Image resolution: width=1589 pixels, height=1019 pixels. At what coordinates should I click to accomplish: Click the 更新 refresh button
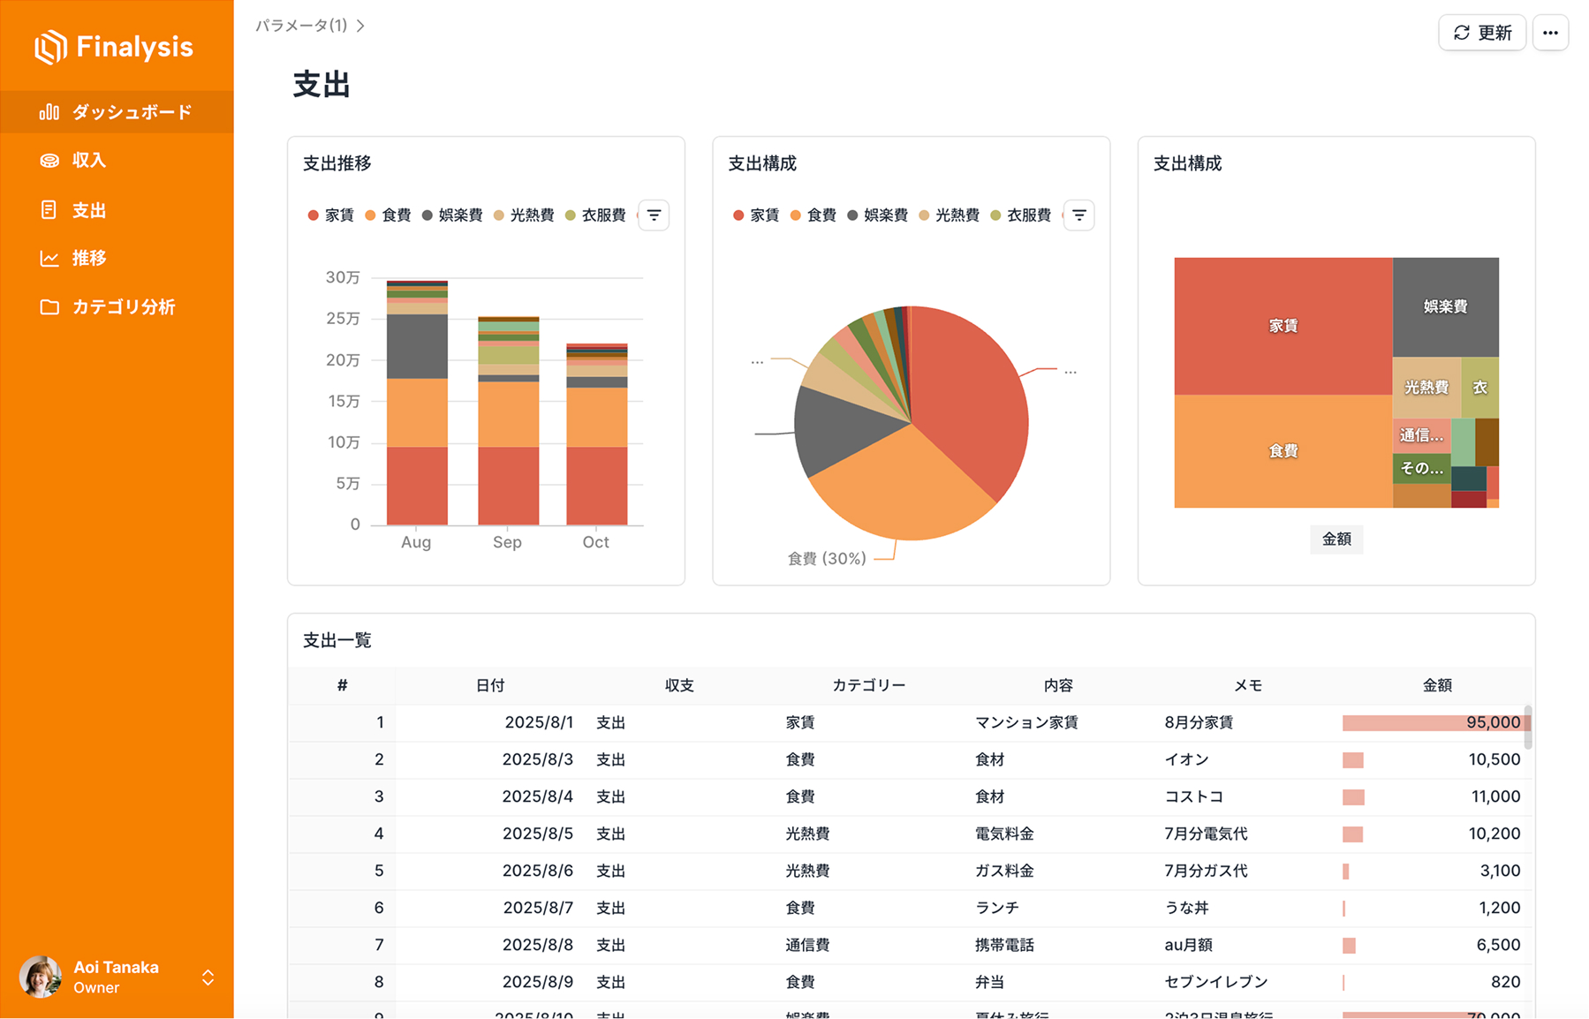[1482, 33]
